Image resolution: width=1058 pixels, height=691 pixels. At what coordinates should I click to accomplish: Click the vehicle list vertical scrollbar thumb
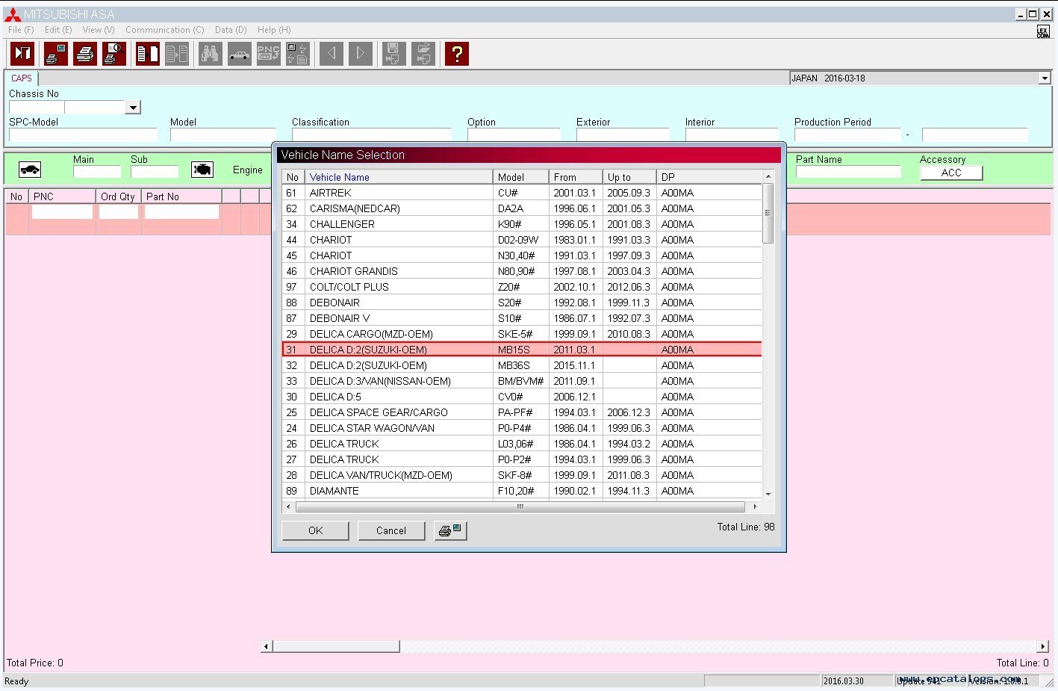coord(768,213)
